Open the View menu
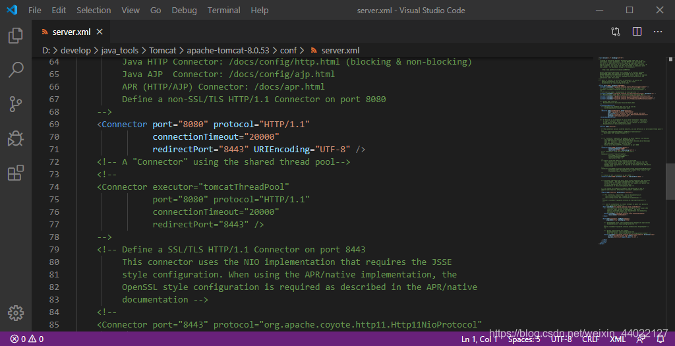The image size is (675, 346). [131, 11]
